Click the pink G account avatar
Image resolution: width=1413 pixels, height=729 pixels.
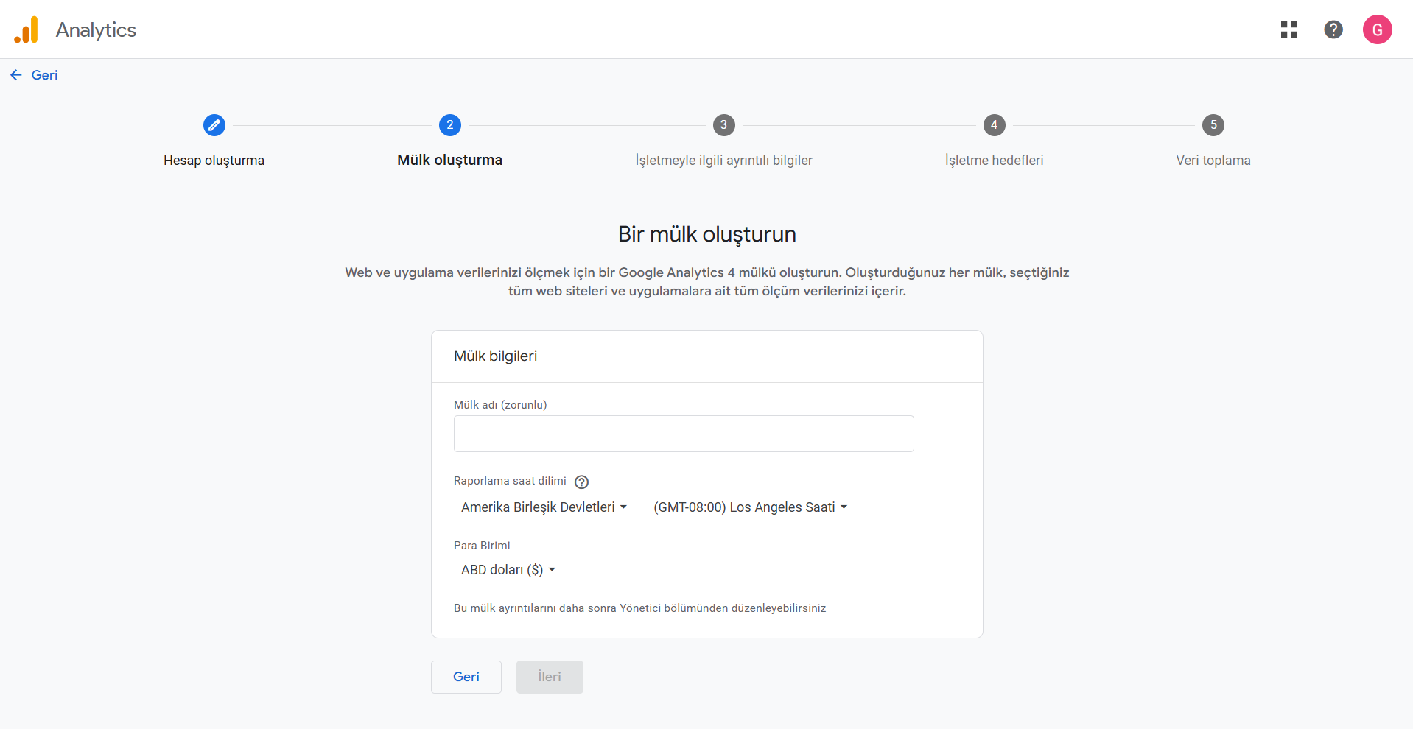point(1376,29)
